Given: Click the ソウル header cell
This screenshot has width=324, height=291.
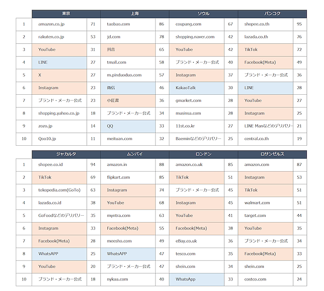Looking at the screenshot, I should point(203,14).
